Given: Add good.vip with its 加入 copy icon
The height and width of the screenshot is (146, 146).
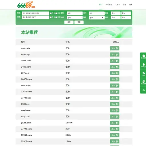Looking at the screenshot, I should pos(115,48).
